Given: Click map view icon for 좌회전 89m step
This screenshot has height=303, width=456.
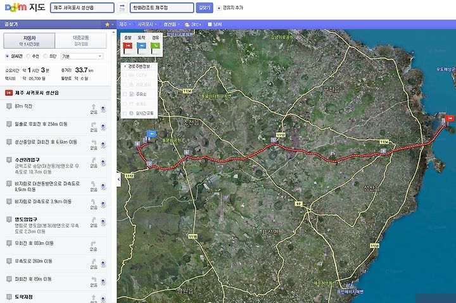Looking at the screenshot, I should pos(103,281).
